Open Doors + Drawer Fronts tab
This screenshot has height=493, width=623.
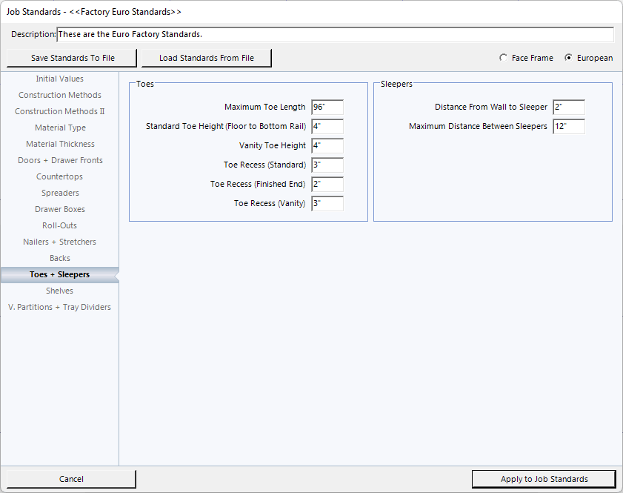point(59,160)
